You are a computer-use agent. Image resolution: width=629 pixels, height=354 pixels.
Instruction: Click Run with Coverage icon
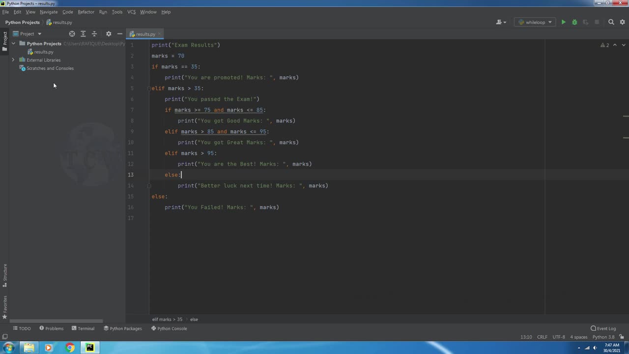click(x=586, y=22)
